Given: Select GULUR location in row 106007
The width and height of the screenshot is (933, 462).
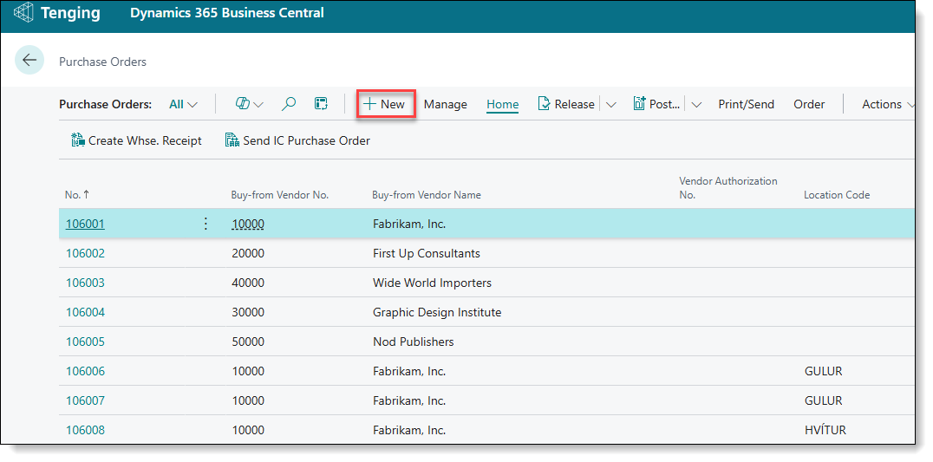Looking at the screenshot, I should (x=823, y=400).
